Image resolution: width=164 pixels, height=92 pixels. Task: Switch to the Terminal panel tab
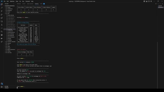(x=37, y=4)
